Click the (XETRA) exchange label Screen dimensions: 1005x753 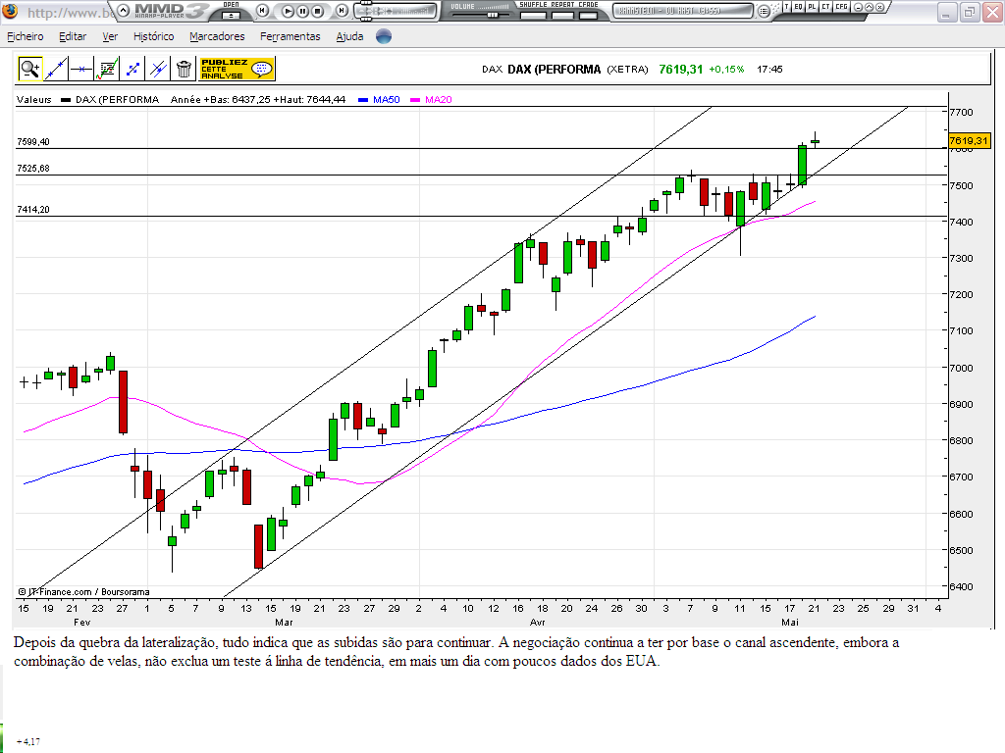(627, 70)
